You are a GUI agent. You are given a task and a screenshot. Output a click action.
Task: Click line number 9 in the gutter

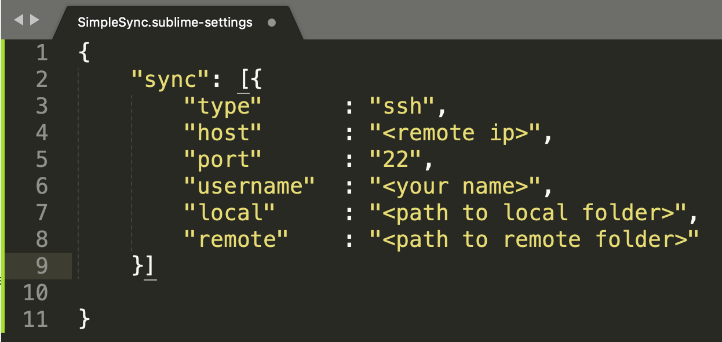(x=41, y=266)
